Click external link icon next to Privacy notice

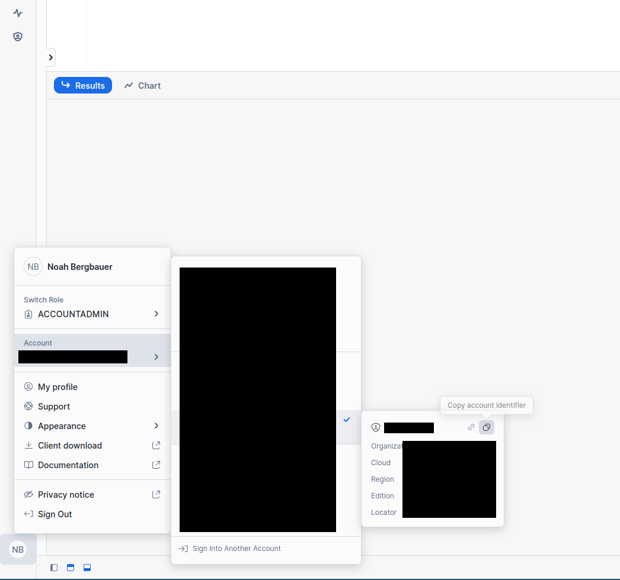[x=156, y=495]
